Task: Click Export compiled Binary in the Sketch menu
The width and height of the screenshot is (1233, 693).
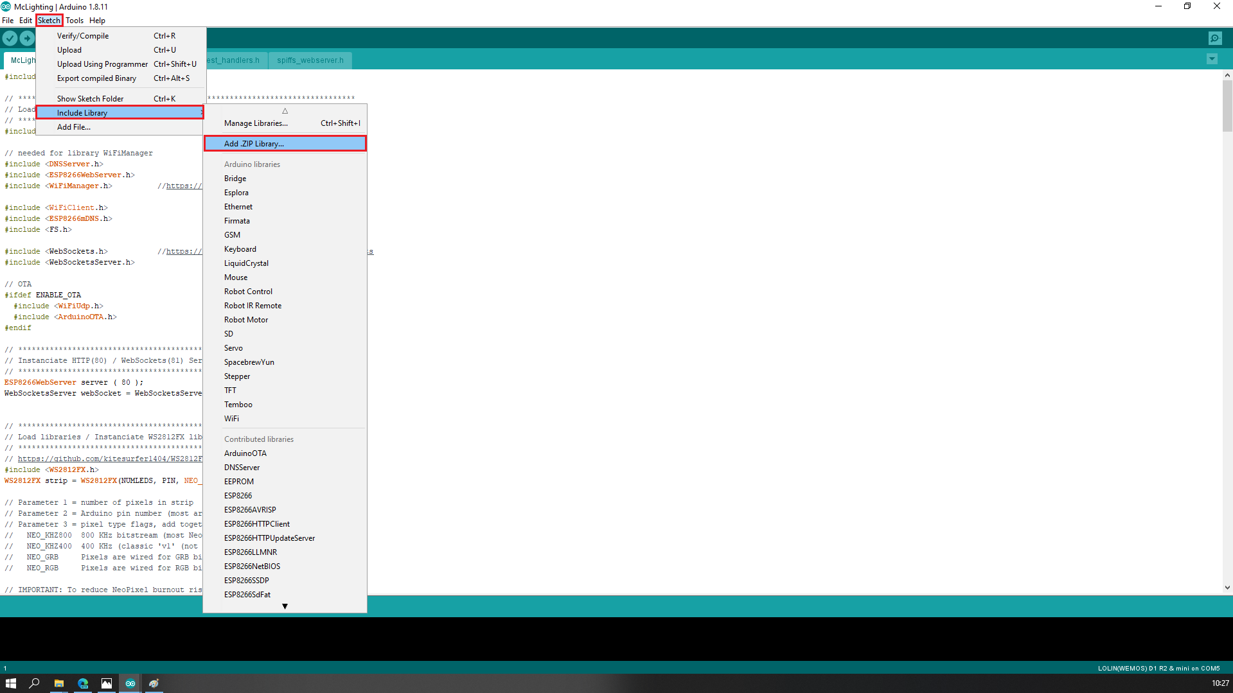Action: 96,78
